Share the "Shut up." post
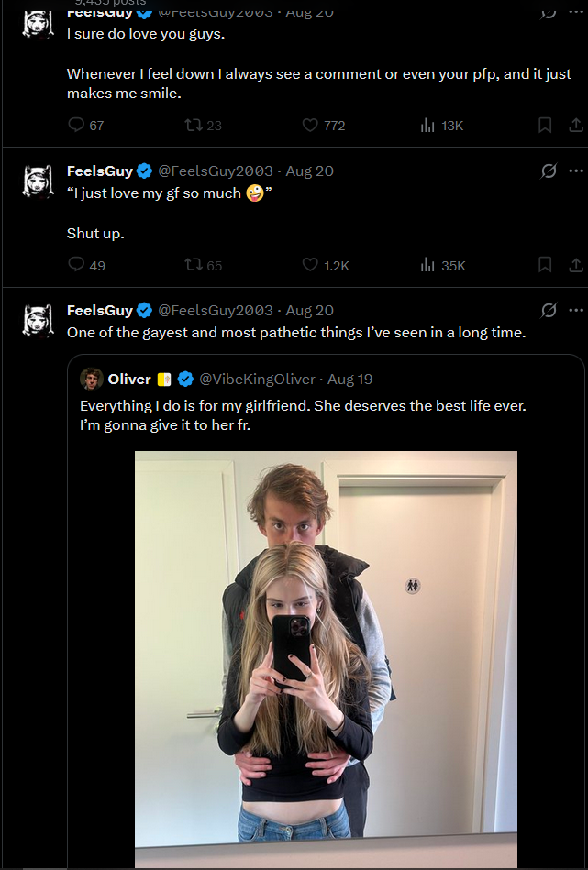 click(575, 265)
